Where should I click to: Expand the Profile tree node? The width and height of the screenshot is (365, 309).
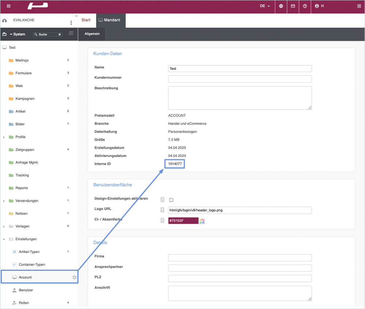click(x=4, y=137)
